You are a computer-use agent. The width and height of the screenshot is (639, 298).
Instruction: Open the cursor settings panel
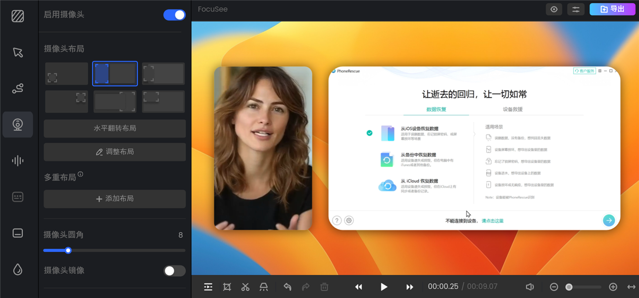coord(18,52)
